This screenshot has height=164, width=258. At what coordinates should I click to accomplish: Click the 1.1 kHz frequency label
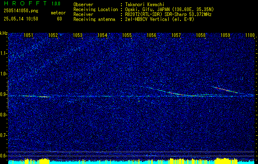tap(4, 53)
